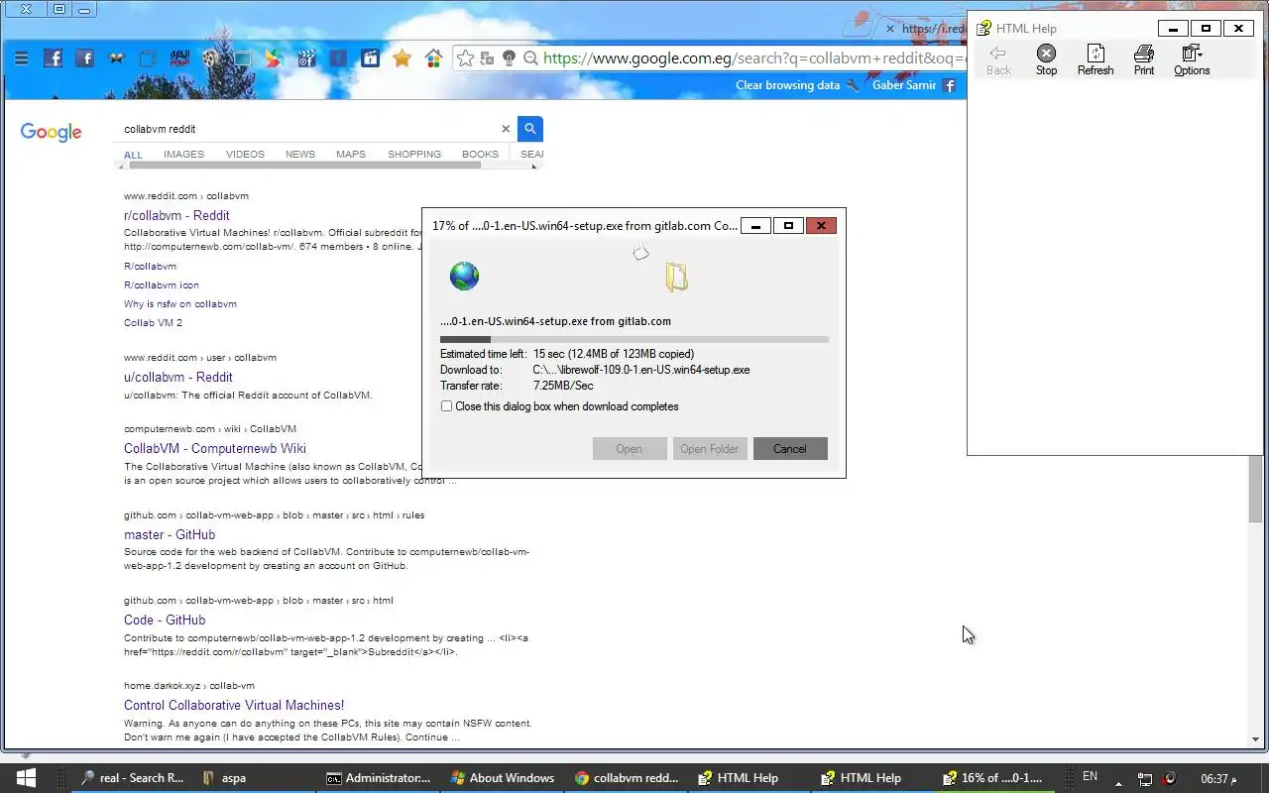The height and width of the screenshot is (793, 1269).
Task: Click the wrench icon beside Clear browsing data
Action: click(853, 85)
